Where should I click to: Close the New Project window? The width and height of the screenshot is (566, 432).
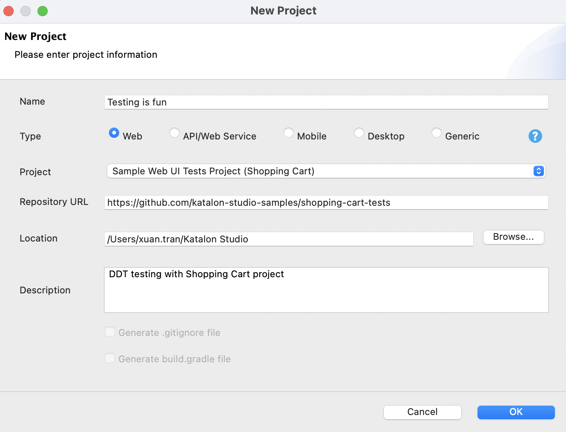pos(9,11)
